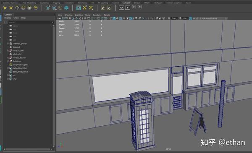The image size is (252, 153).
Task: Click the viewport gamma value field
Action: tap(185, 18)
